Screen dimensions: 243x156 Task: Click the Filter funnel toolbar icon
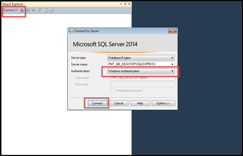click(x=39, y=10)
